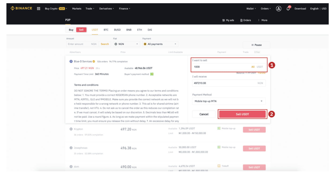This screenshot has height=175, width=333.
Task: Click Sell USDT for Josephosas
Action: (x=254, y=149)
